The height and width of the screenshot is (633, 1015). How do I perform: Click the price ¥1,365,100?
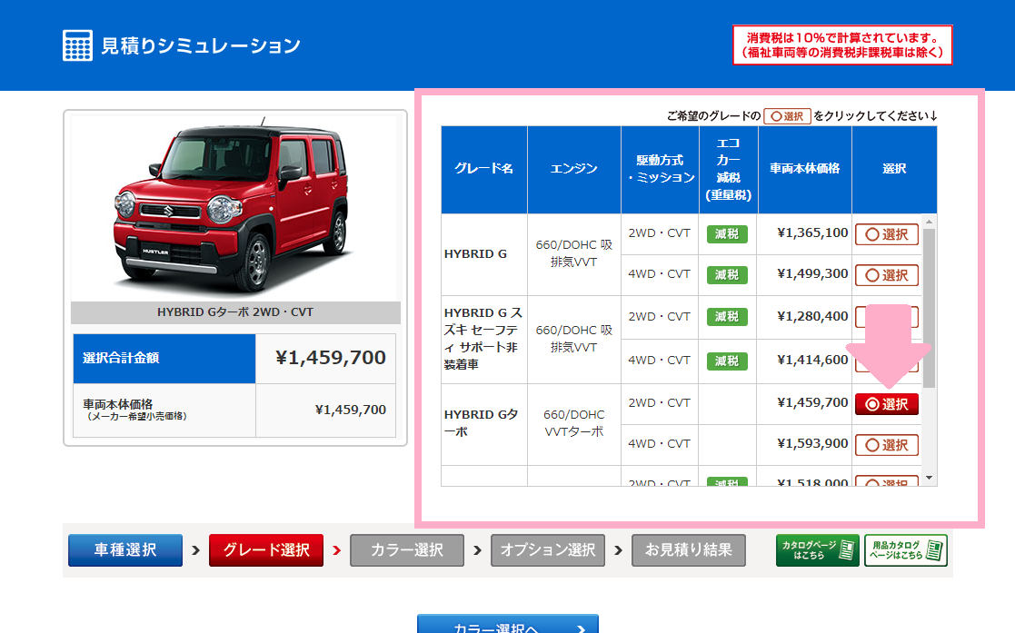(x=812, y=233)
